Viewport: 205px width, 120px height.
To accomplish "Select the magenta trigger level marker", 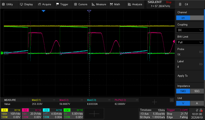I will click(x=174, y=41).
